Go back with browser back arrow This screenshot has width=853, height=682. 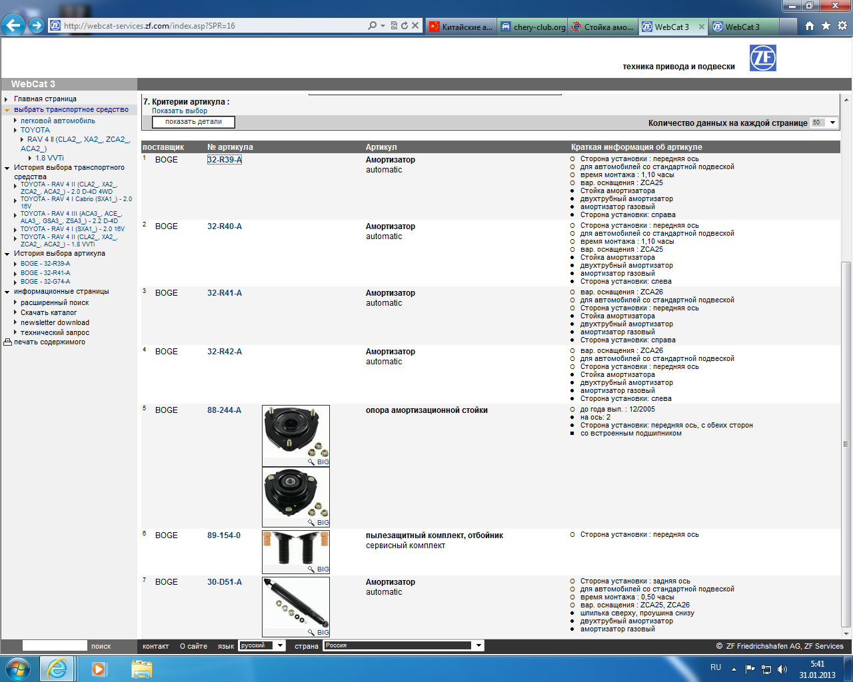coord(13,25)
